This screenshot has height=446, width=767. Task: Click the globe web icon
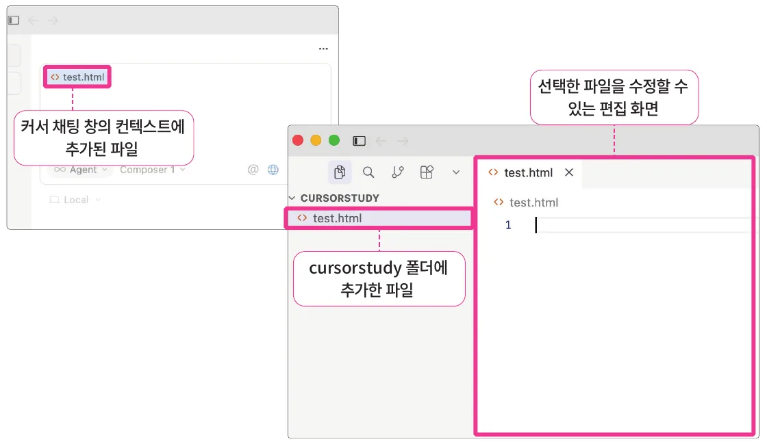273,170
